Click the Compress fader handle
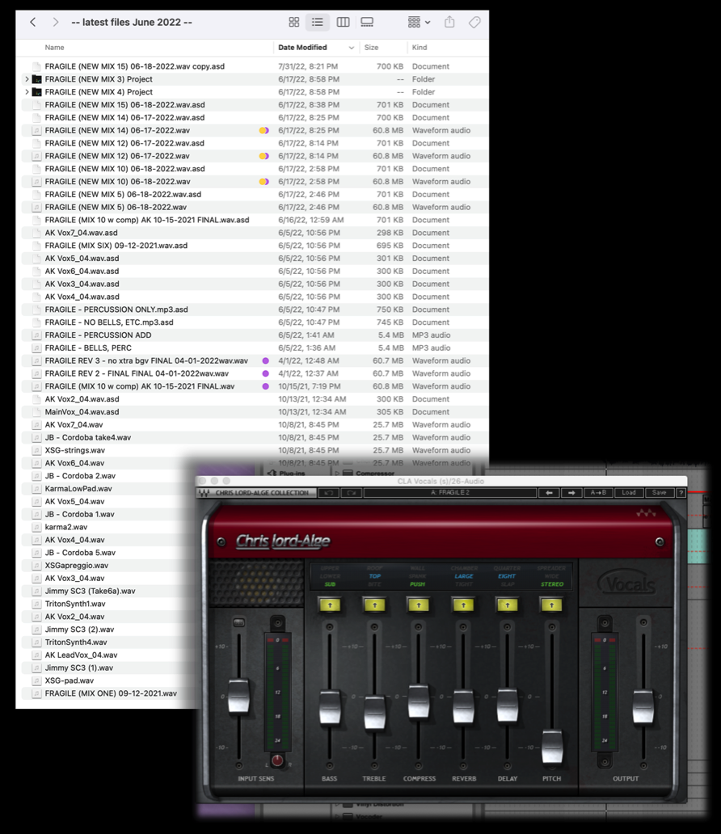The height and width of the screenshot is (834, 721). (x=419, y=702)
